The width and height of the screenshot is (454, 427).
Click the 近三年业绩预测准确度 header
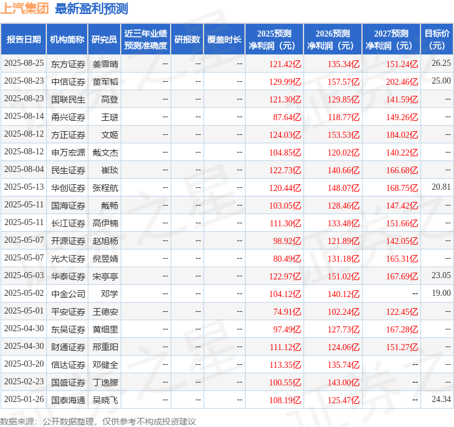tap(146, 40)
